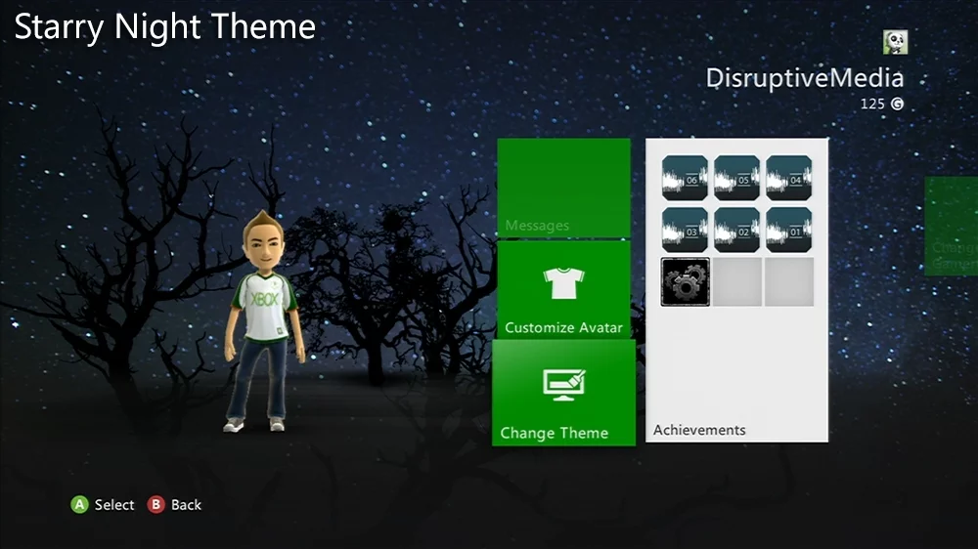Image resolution: width=978 pixels, height=549 pixels.
Task: Select achievement thumbnail numbered 04
Action: coord(789,178)
